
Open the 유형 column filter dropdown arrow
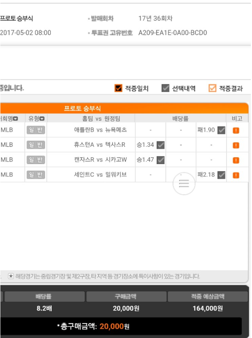pyautogui.click(x=42, y=119)
